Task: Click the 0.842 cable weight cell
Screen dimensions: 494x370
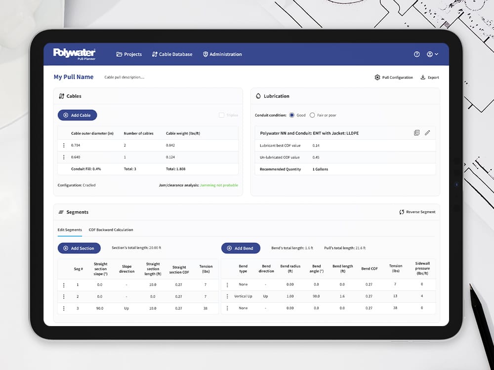Action: [x=170, y=146]
